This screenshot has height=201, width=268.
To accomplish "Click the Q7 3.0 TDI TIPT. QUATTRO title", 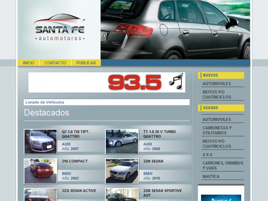I will pos(75,134).
